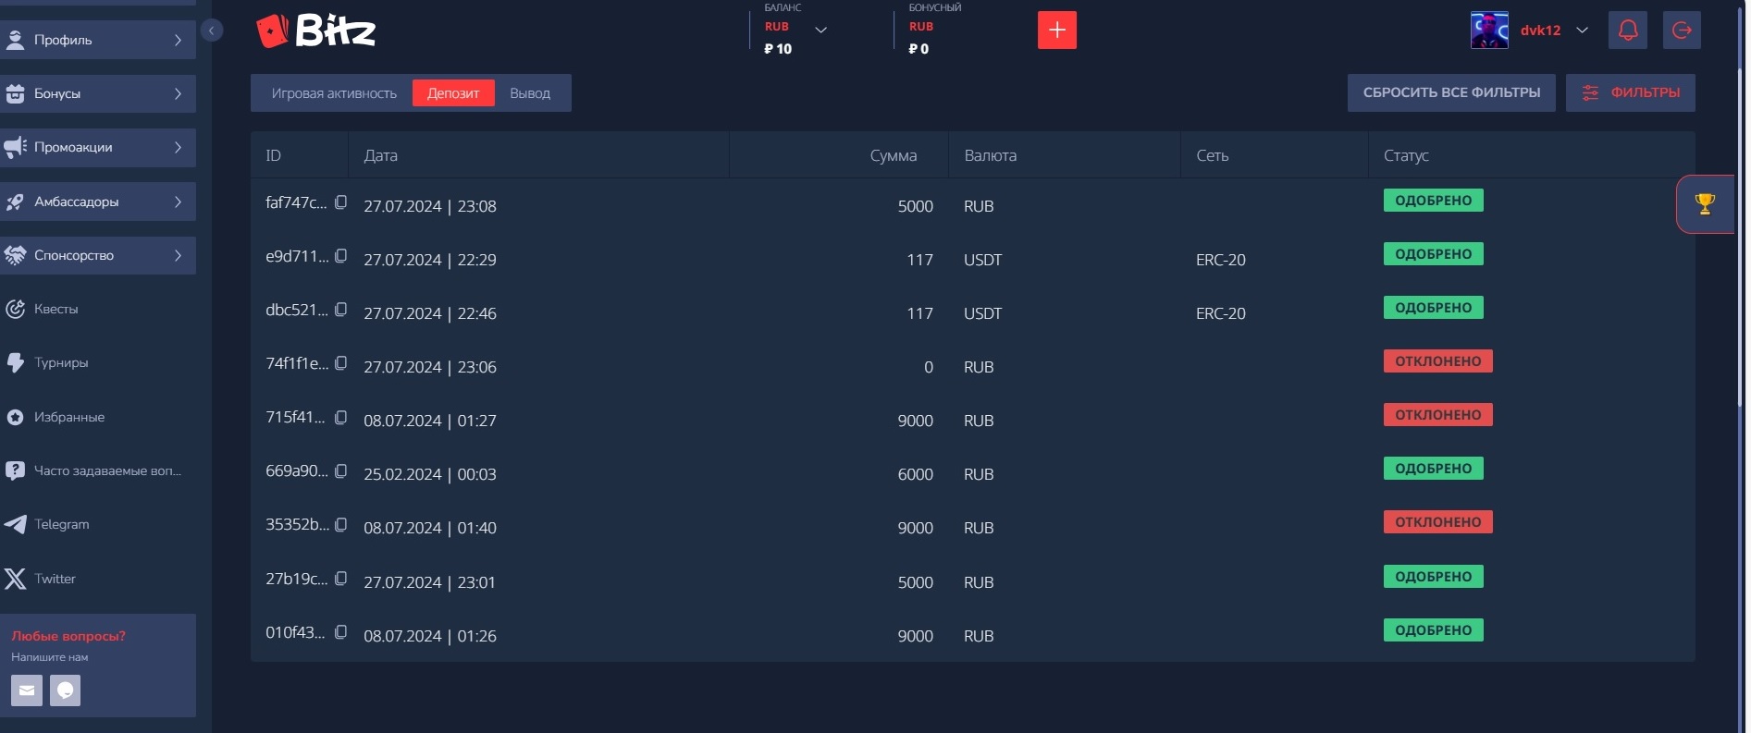This screenshot has height=733, width=1751.
Task: Copy the ID of transaction 715f41
Action: click(x=340, y=418)
